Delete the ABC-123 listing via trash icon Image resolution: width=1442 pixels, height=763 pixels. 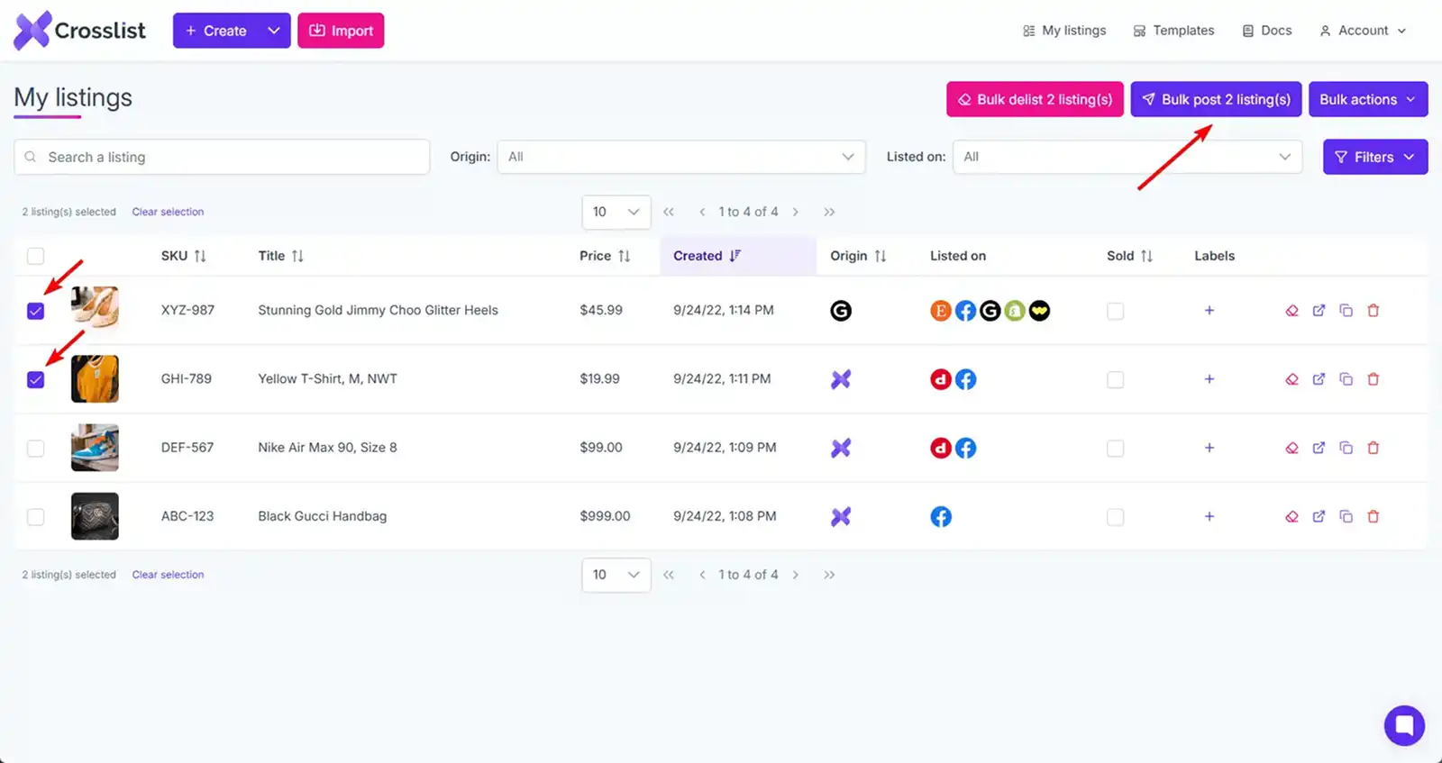[x=1374, y=516]
